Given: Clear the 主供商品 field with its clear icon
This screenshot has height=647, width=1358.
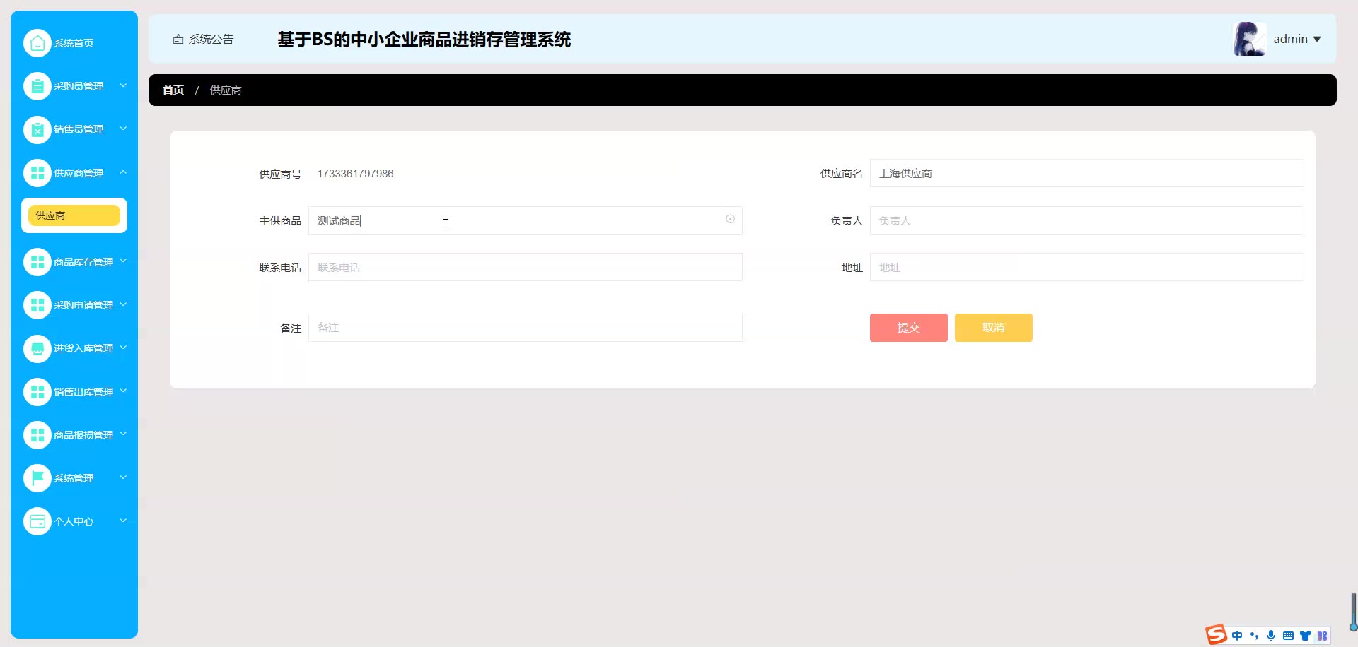Looking at the screenshot, I should [730, 219].
